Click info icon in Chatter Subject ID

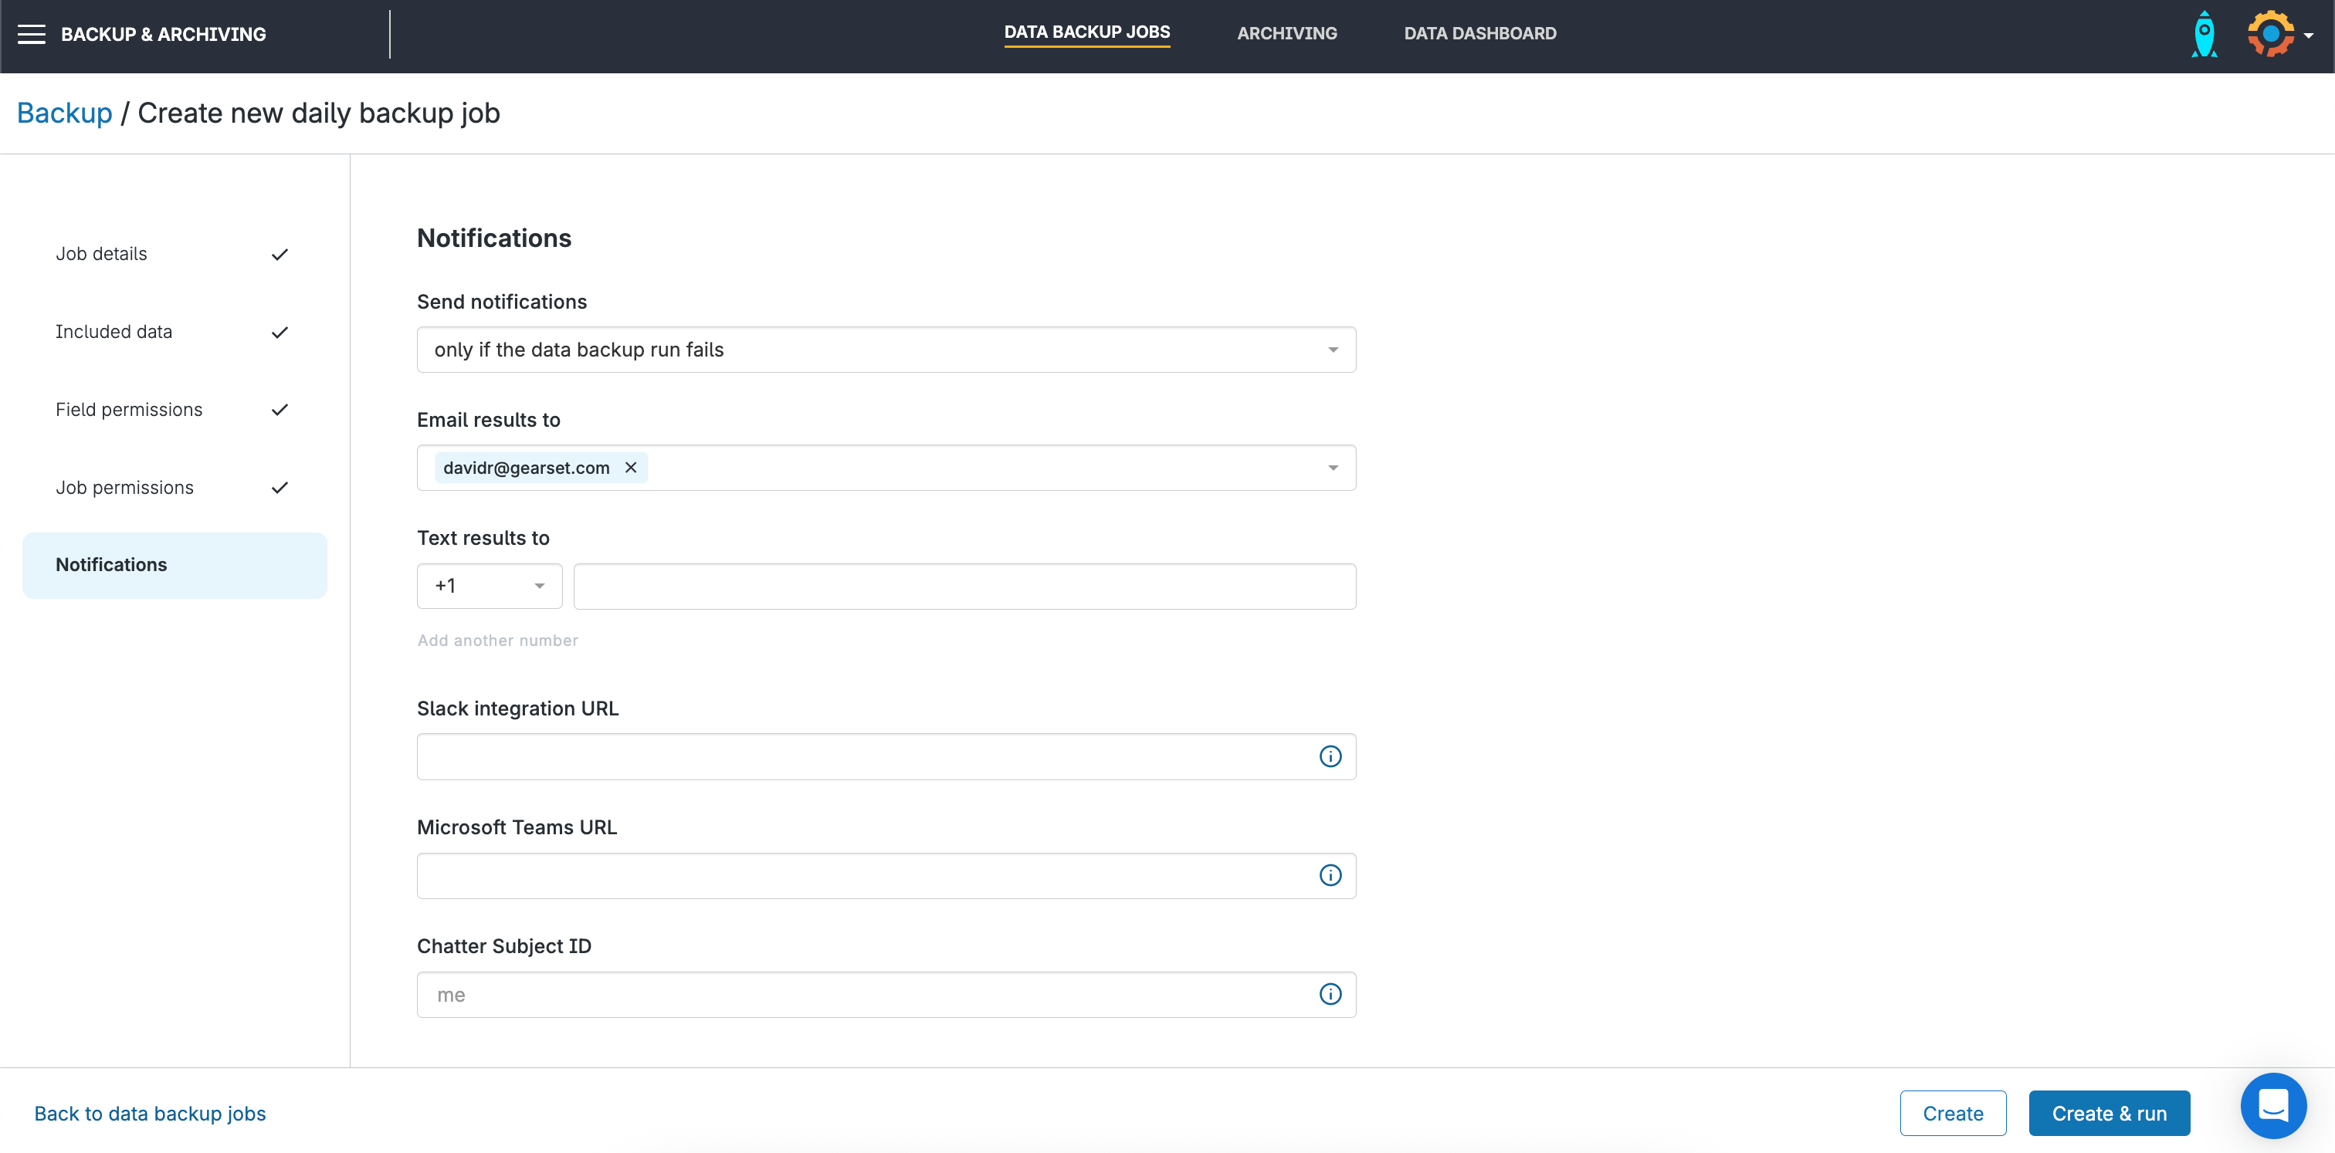[1330, 995]
